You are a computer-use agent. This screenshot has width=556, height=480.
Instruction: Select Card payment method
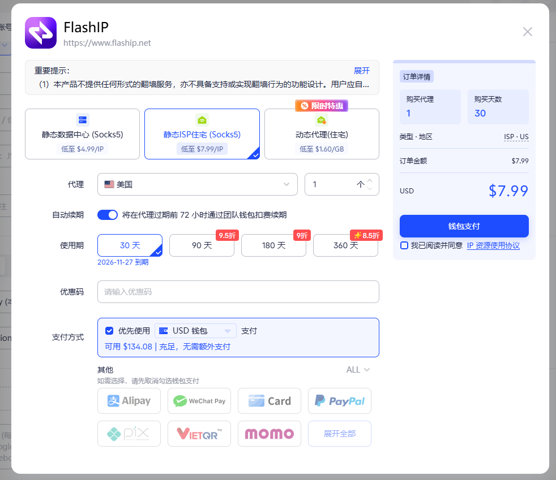270,401
